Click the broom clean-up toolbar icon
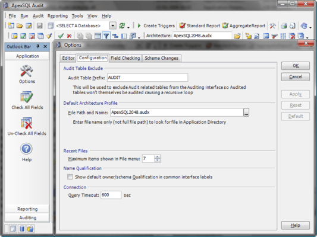 point(49,36)
